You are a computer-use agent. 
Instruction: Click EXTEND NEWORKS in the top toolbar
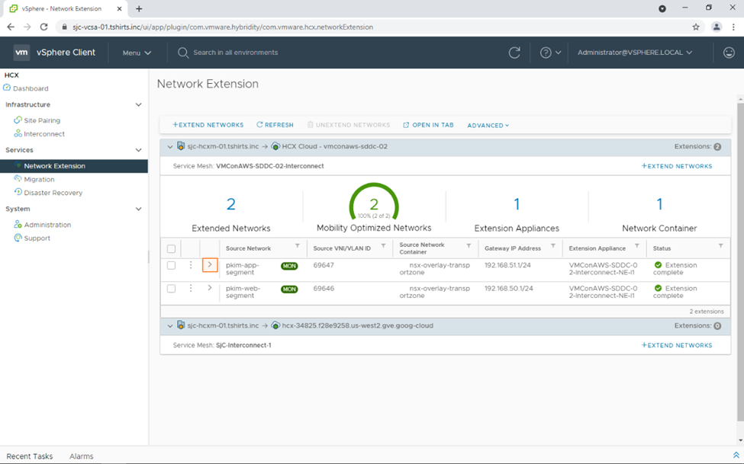[208, 125]
